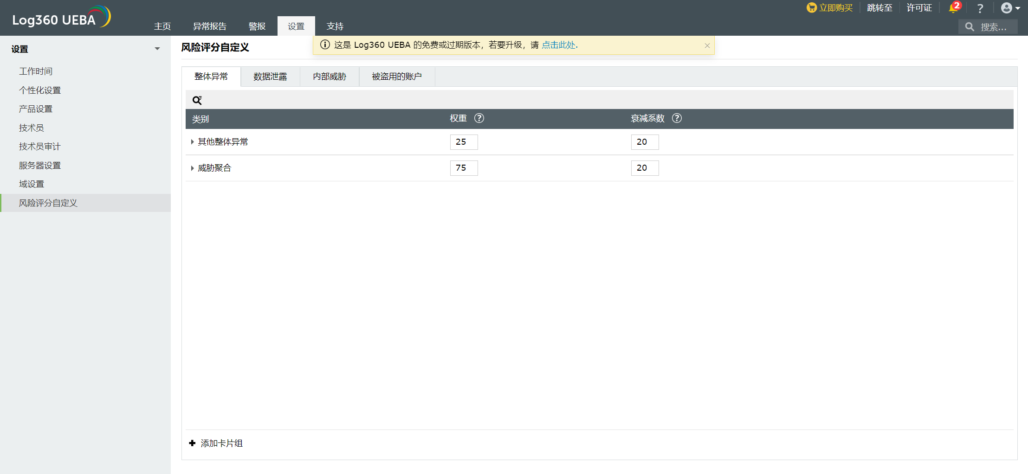Edit the 权重 field for 威胁聚合
Viewport: 1028px width, 474px height.
(x=464, y=168)
